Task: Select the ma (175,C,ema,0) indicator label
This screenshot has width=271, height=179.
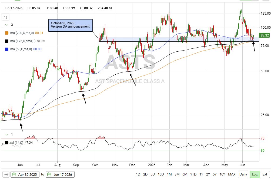Action: click(x=23, y=41)
